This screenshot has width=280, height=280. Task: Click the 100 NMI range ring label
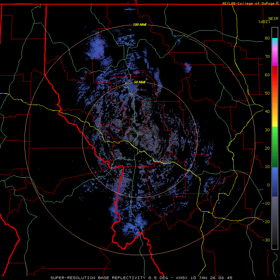click(140, 25)
